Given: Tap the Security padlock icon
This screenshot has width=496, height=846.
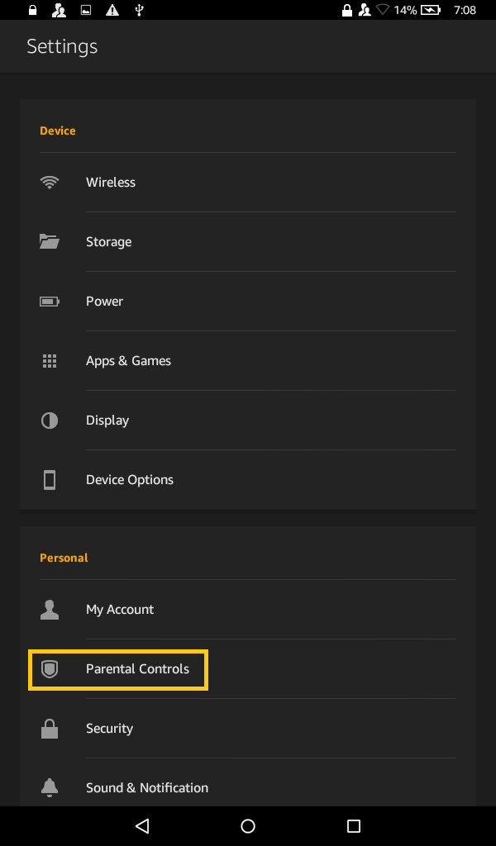Looking at the screenshot, I should coord(50,728).
